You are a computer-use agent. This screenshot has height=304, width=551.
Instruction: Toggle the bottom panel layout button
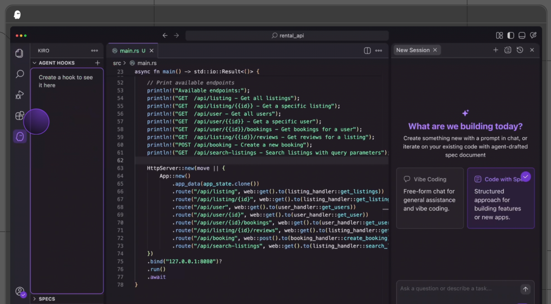click(x=522, y=36)
